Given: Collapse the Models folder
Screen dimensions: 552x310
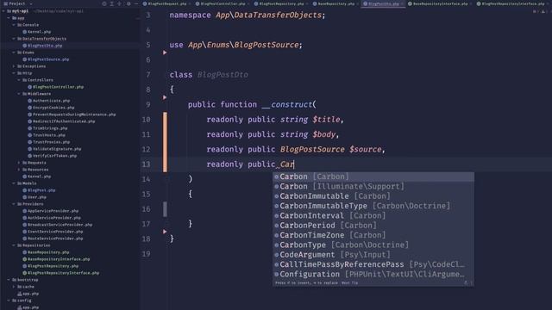Looking at the screenshot, I should 14,183.
